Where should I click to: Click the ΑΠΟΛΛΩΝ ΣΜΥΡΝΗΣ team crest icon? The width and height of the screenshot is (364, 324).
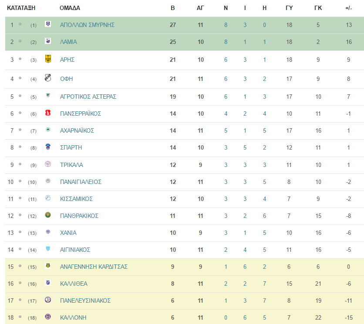pyautogui.click(x=48, y=24)
